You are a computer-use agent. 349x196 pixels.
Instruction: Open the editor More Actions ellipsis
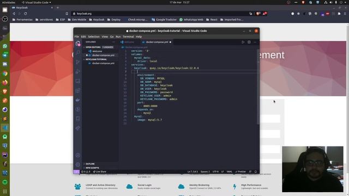click(255, 42)
